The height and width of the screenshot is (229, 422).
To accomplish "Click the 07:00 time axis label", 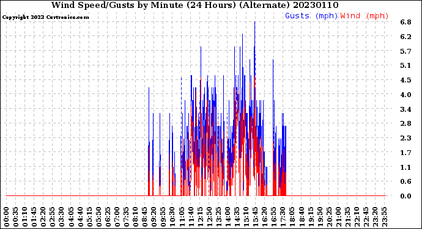I will tap(117, 217).
